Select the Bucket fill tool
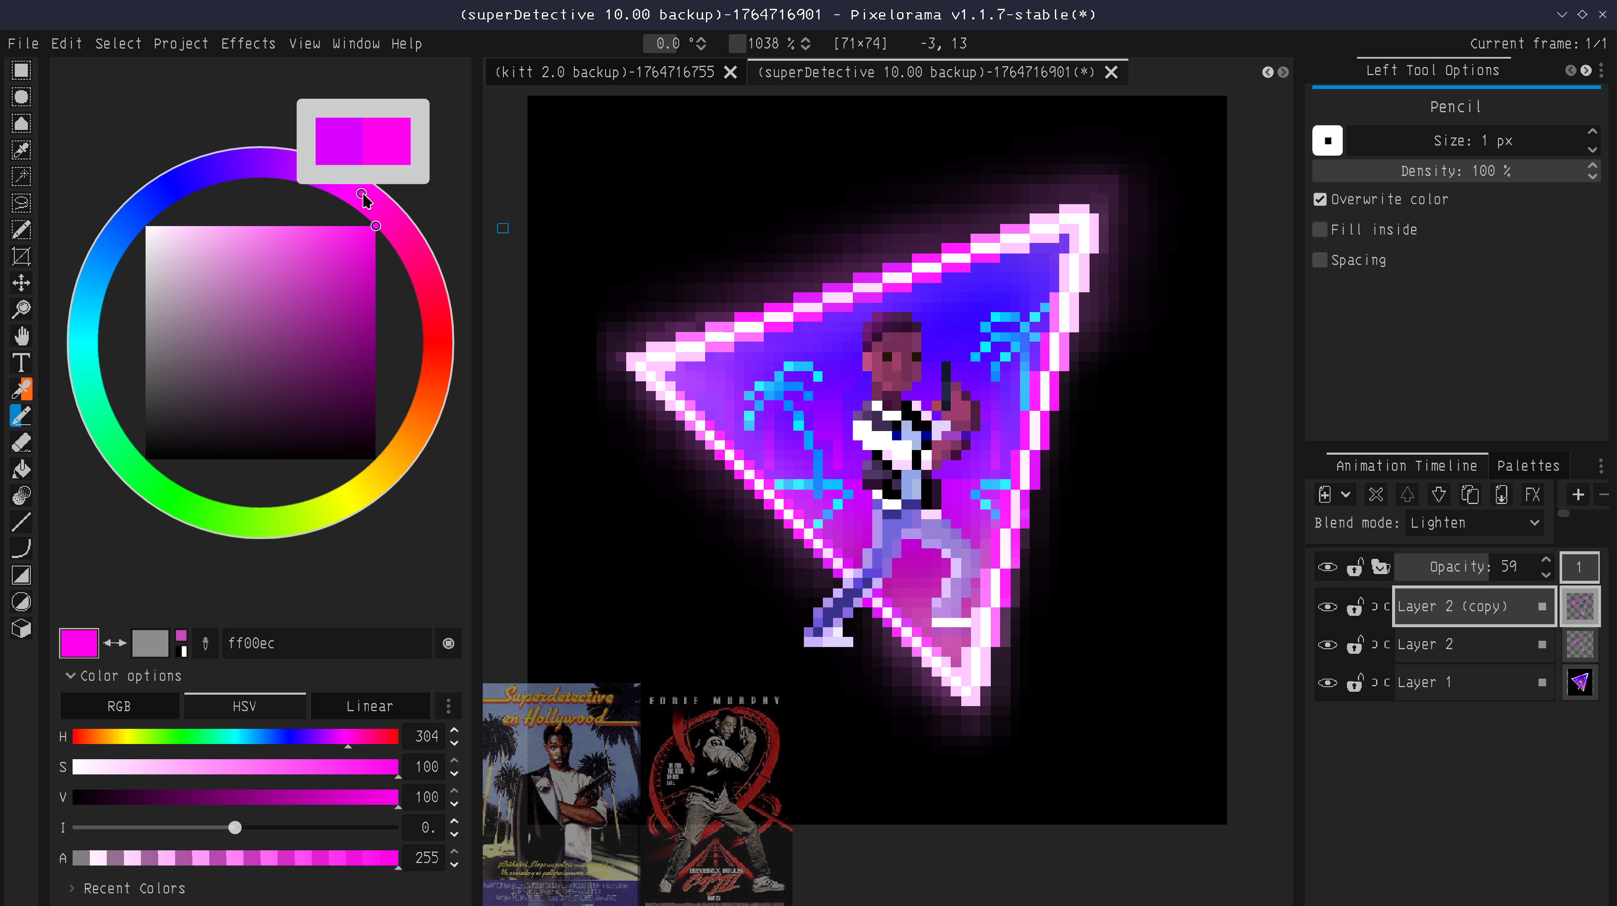 tap(21, 469)
